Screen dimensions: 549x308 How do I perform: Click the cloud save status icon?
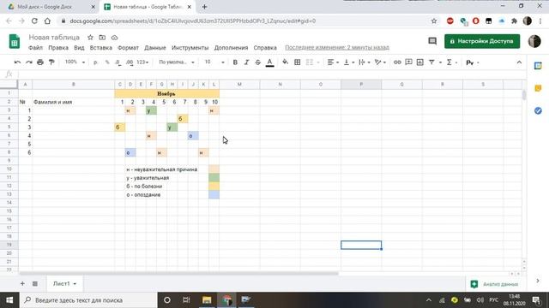point(114,38)
